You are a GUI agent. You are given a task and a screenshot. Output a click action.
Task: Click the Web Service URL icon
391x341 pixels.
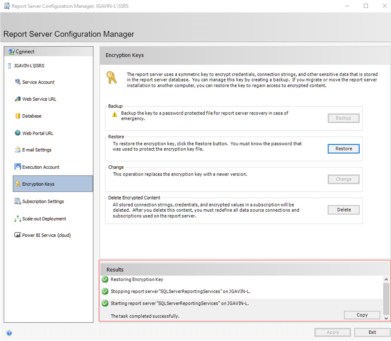coord(17,99)
